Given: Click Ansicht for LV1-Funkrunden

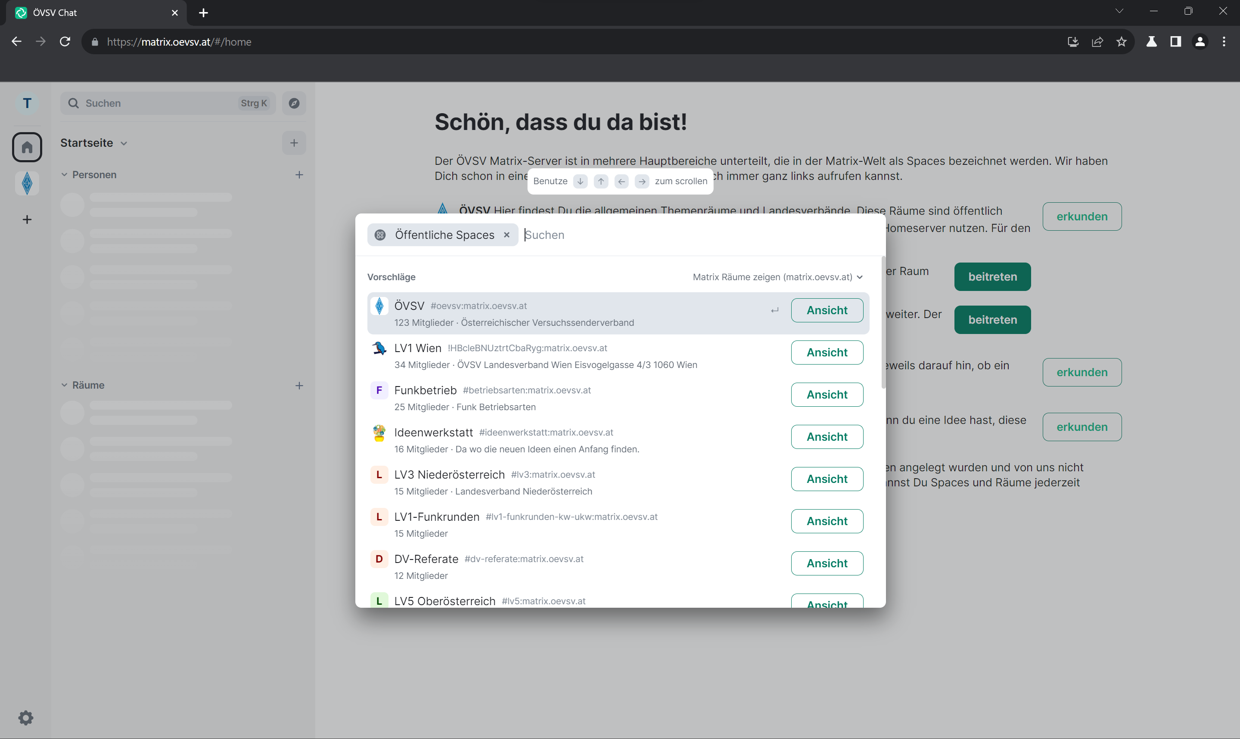Looking at the screenshot, I should (827, 521).
